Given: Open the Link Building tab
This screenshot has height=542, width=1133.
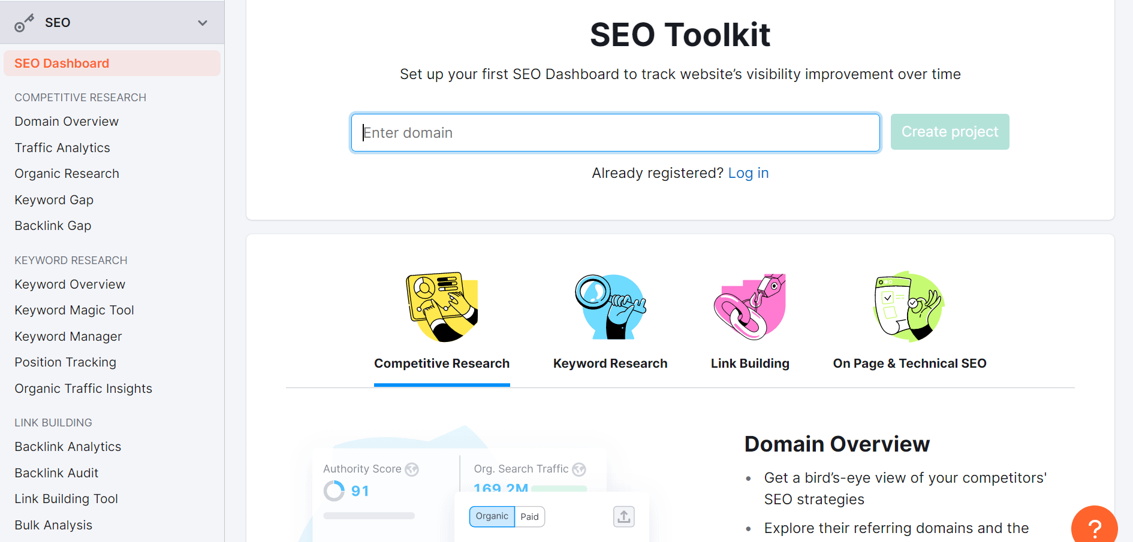Looking at the screenshot, I should [750, 364].
